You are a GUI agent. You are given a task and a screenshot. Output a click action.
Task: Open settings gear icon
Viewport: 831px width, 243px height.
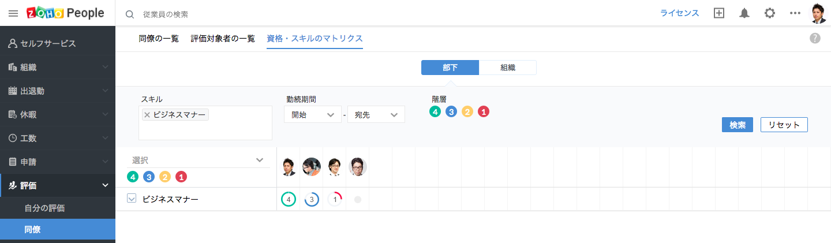[769, 13]
